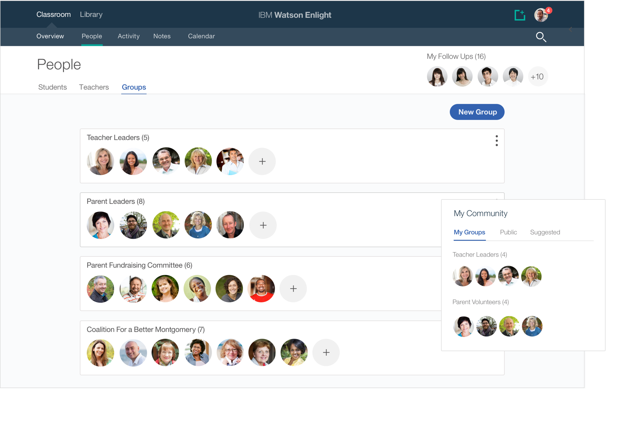Select My Groups tab in My Community
The width and height of the screenshot is (632, 440).
click(469, 232)
